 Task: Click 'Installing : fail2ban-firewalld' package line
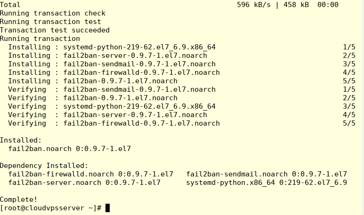[114, 72]
